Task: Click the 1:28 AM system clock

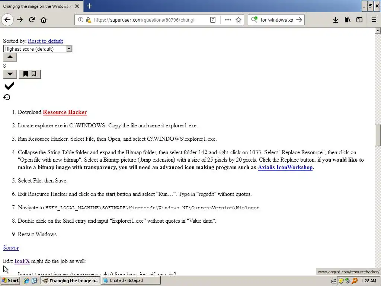Action: [x=368, y=281]
